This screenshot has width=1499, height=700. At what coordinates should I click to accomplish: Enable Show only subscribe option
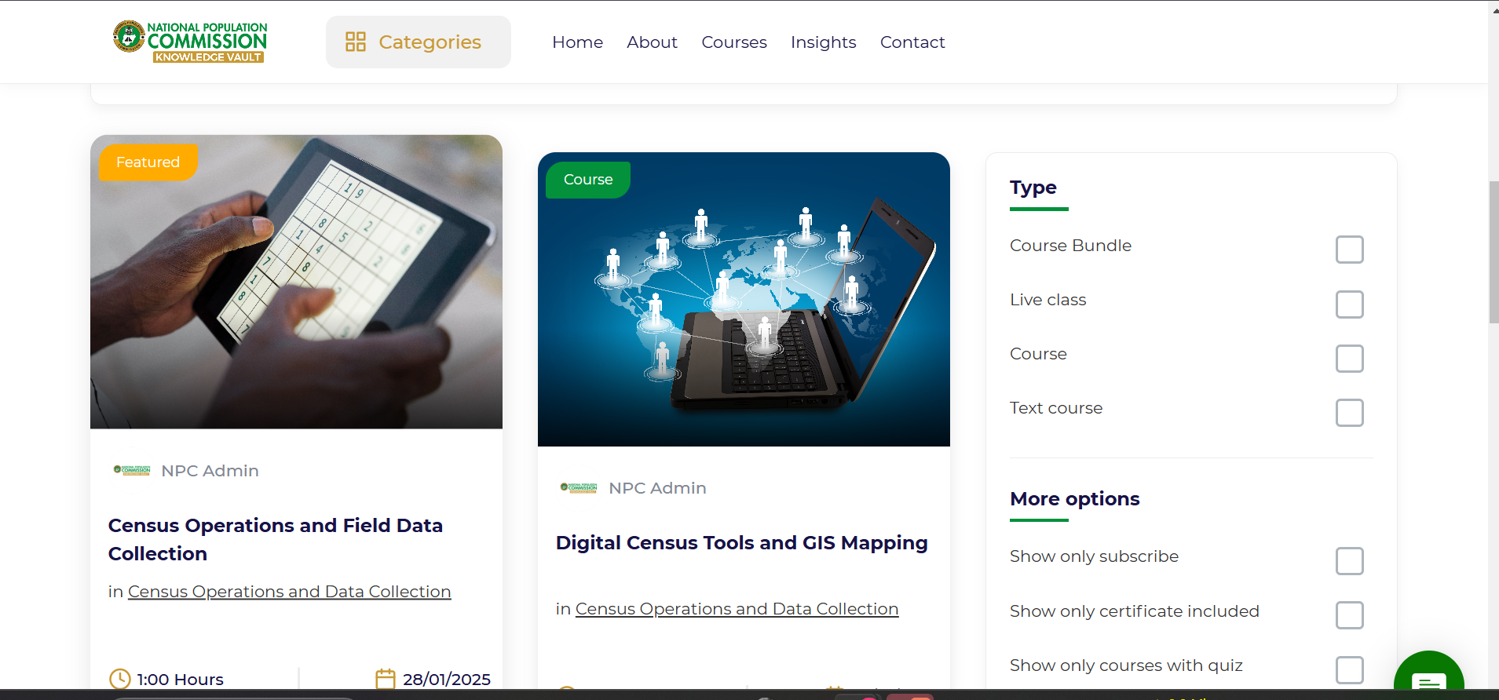tap(1349, 561)
